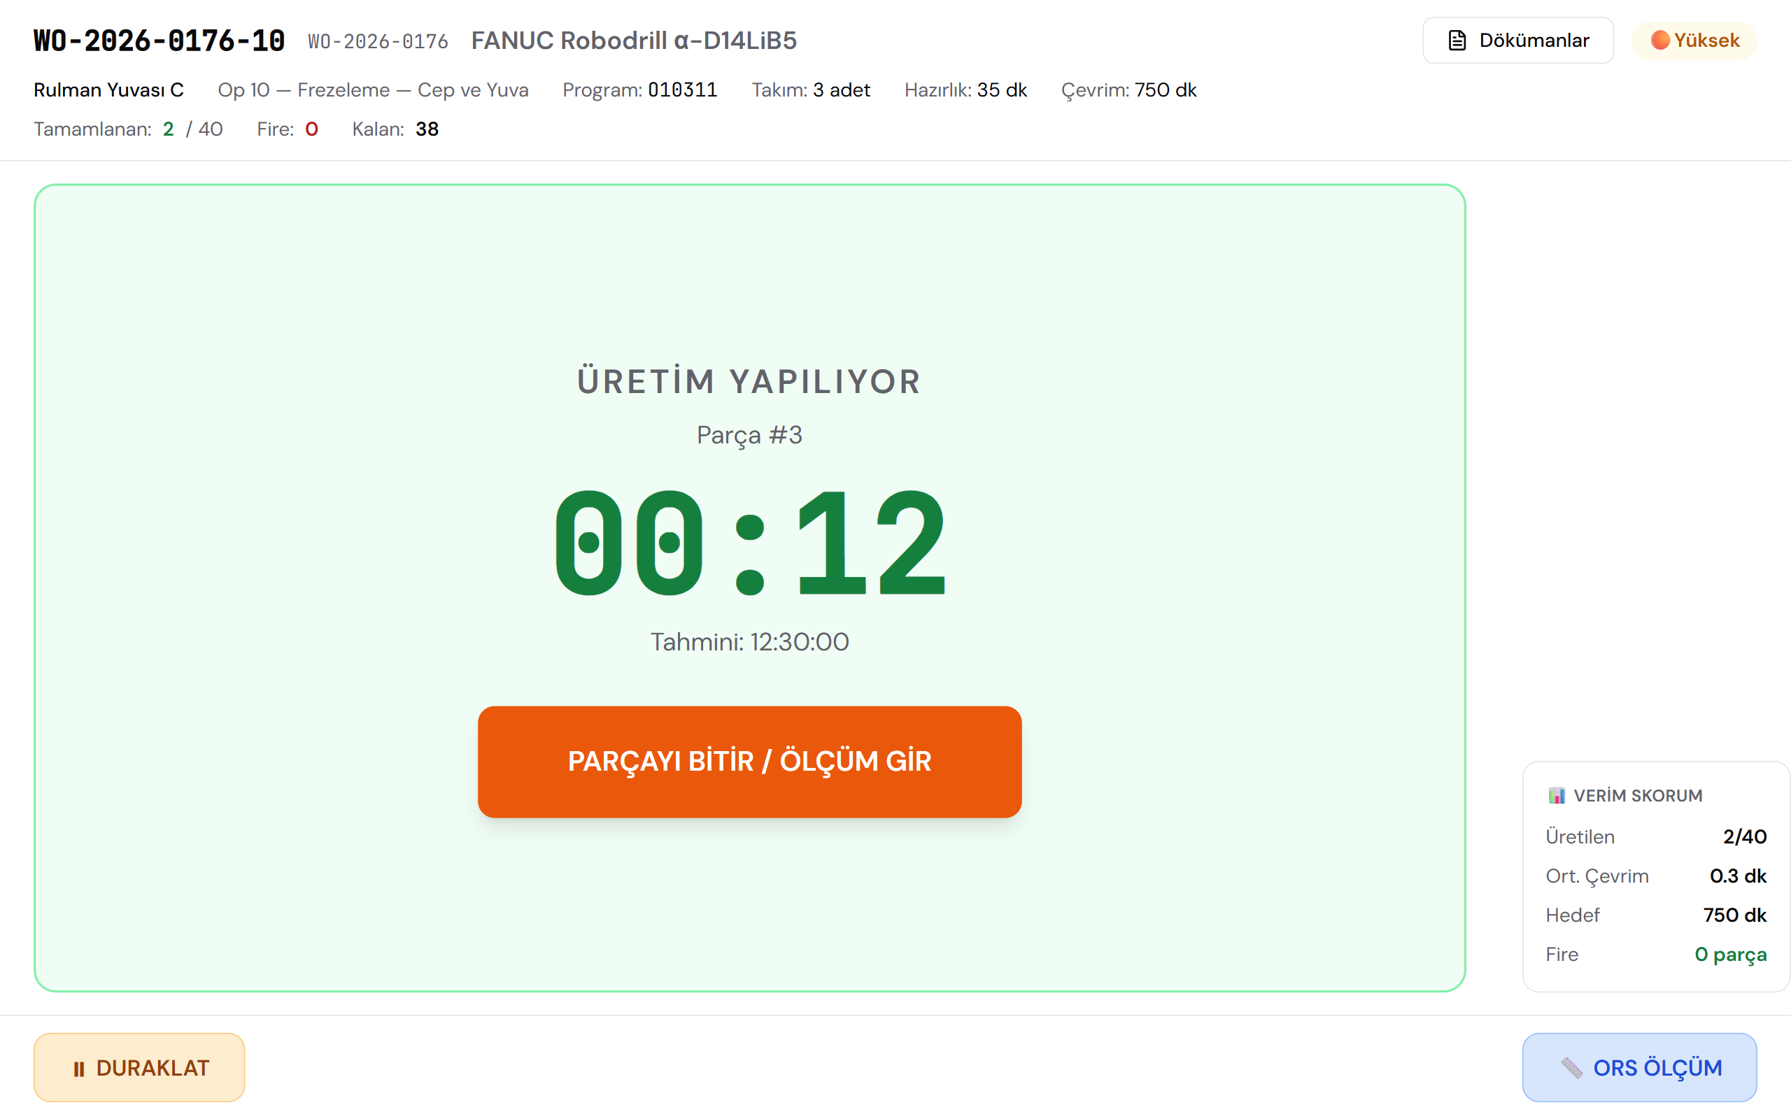Click Fire 0 parça row in score panel
The height and width of the screenshot is (1119, 1791).
1655,954
